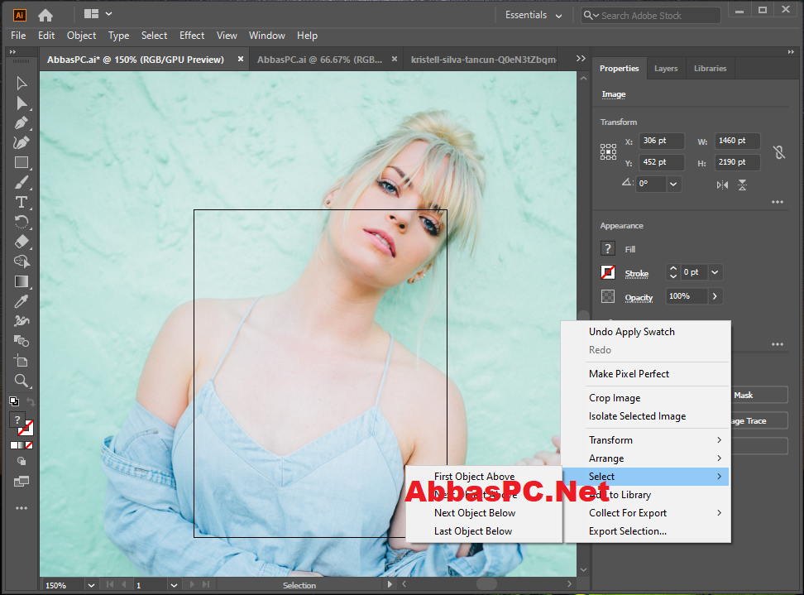
Task: Click the X position input field
Action: coord(662,141)
